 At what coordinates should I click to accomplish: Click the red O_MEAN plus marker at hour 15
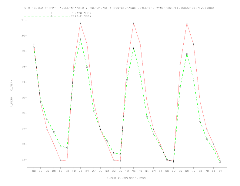(67, 161)
